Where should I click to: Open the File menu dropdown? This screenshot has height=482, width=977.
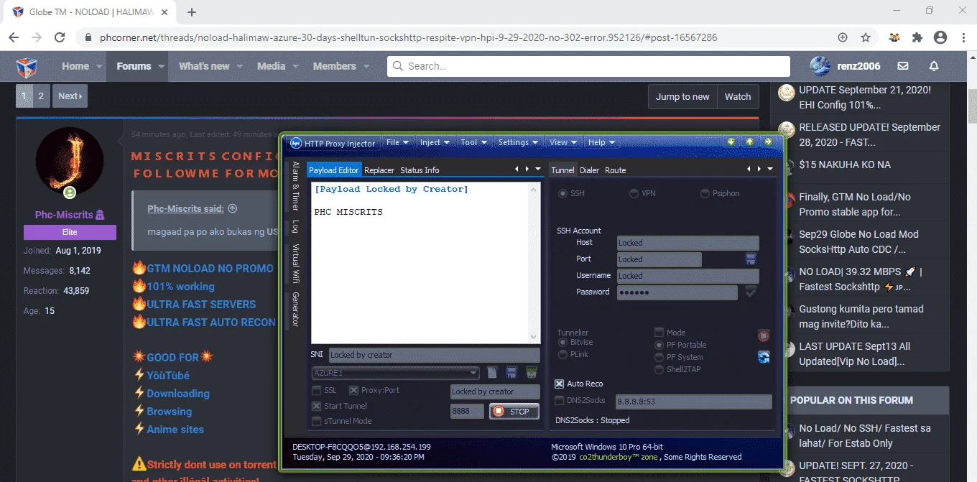point(397,142)
